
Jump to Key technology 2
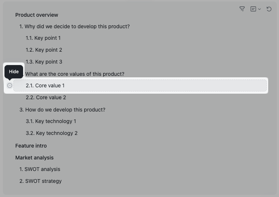coord(52,133)
